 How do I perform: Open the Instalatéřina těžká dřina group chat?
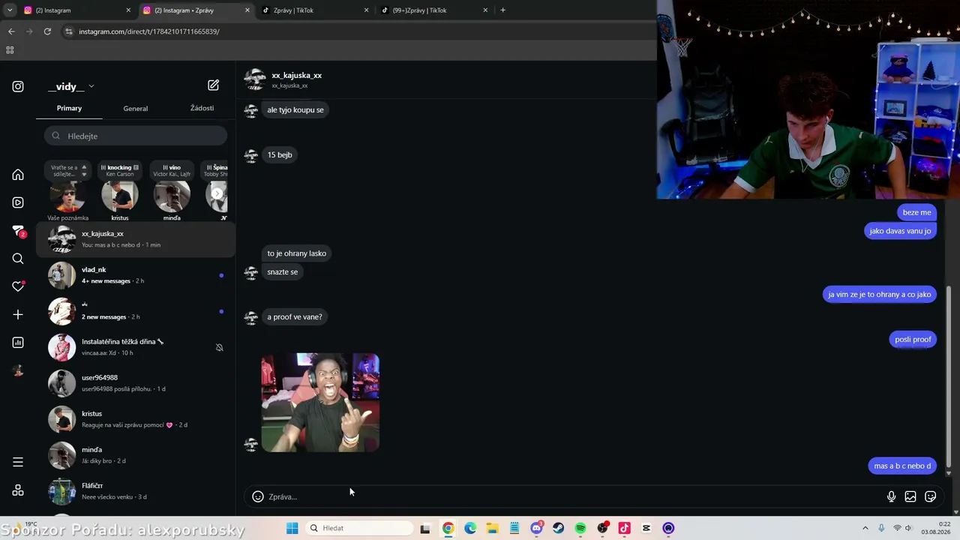coord(136,347)
